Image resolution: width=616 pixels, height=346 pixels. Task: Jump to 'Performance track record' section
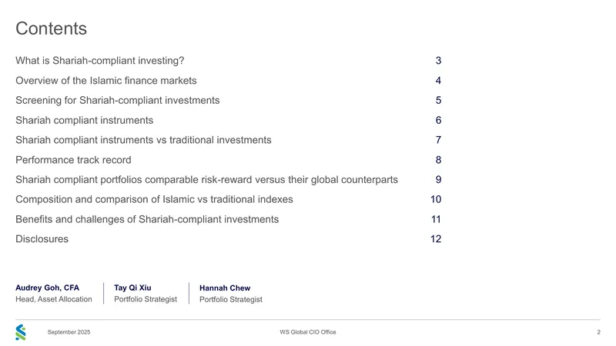(73, 160)
